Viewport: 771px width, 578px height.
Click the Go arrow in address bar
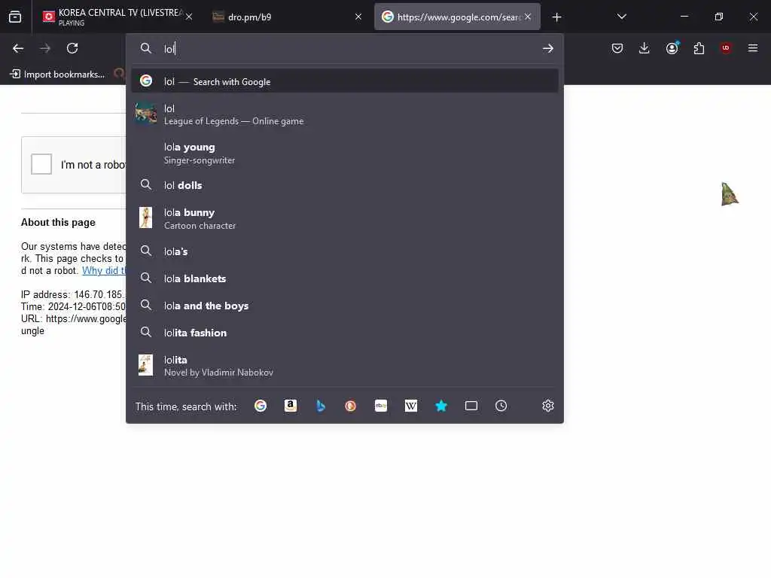(x=548, y=49)
